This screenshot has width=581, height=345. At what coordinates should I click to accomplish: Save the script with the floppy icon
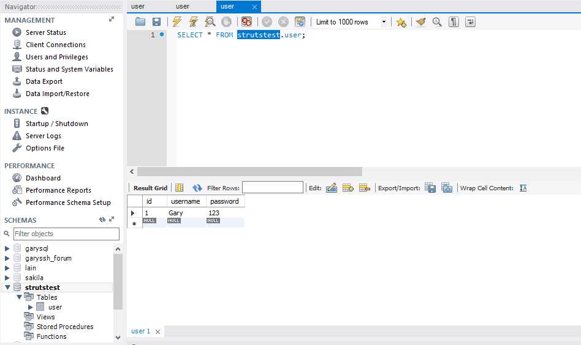[x=156, y=22]
